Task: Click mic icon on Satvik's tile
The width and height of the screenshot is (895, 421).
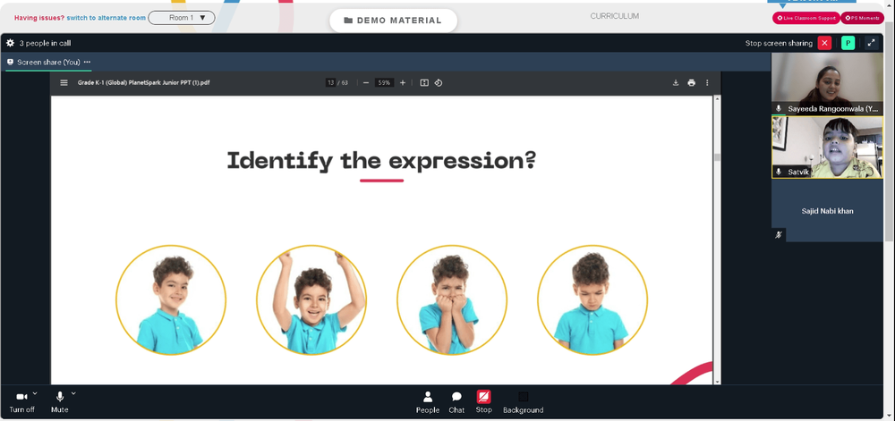Action: (x=779, y=172)
